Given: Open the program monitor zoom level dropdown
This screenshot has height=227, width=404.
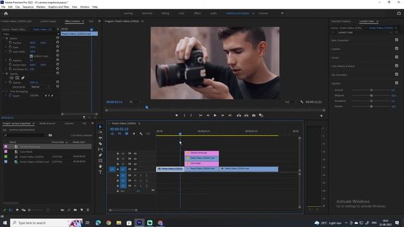Looking at the screenshot, I should [x=135, y=102].
